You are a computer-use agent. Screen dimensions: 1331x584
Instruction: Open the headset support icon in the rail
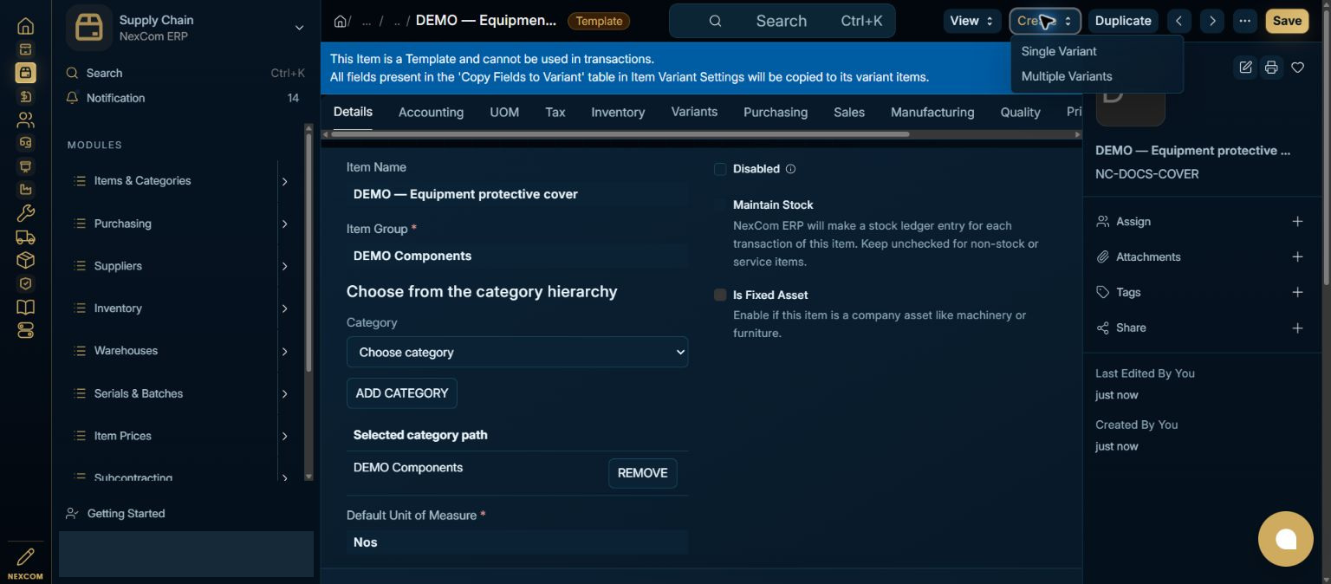coord(25,143)
